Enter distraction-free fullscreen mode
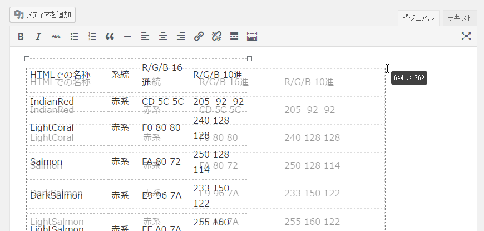 pos(466,37)
